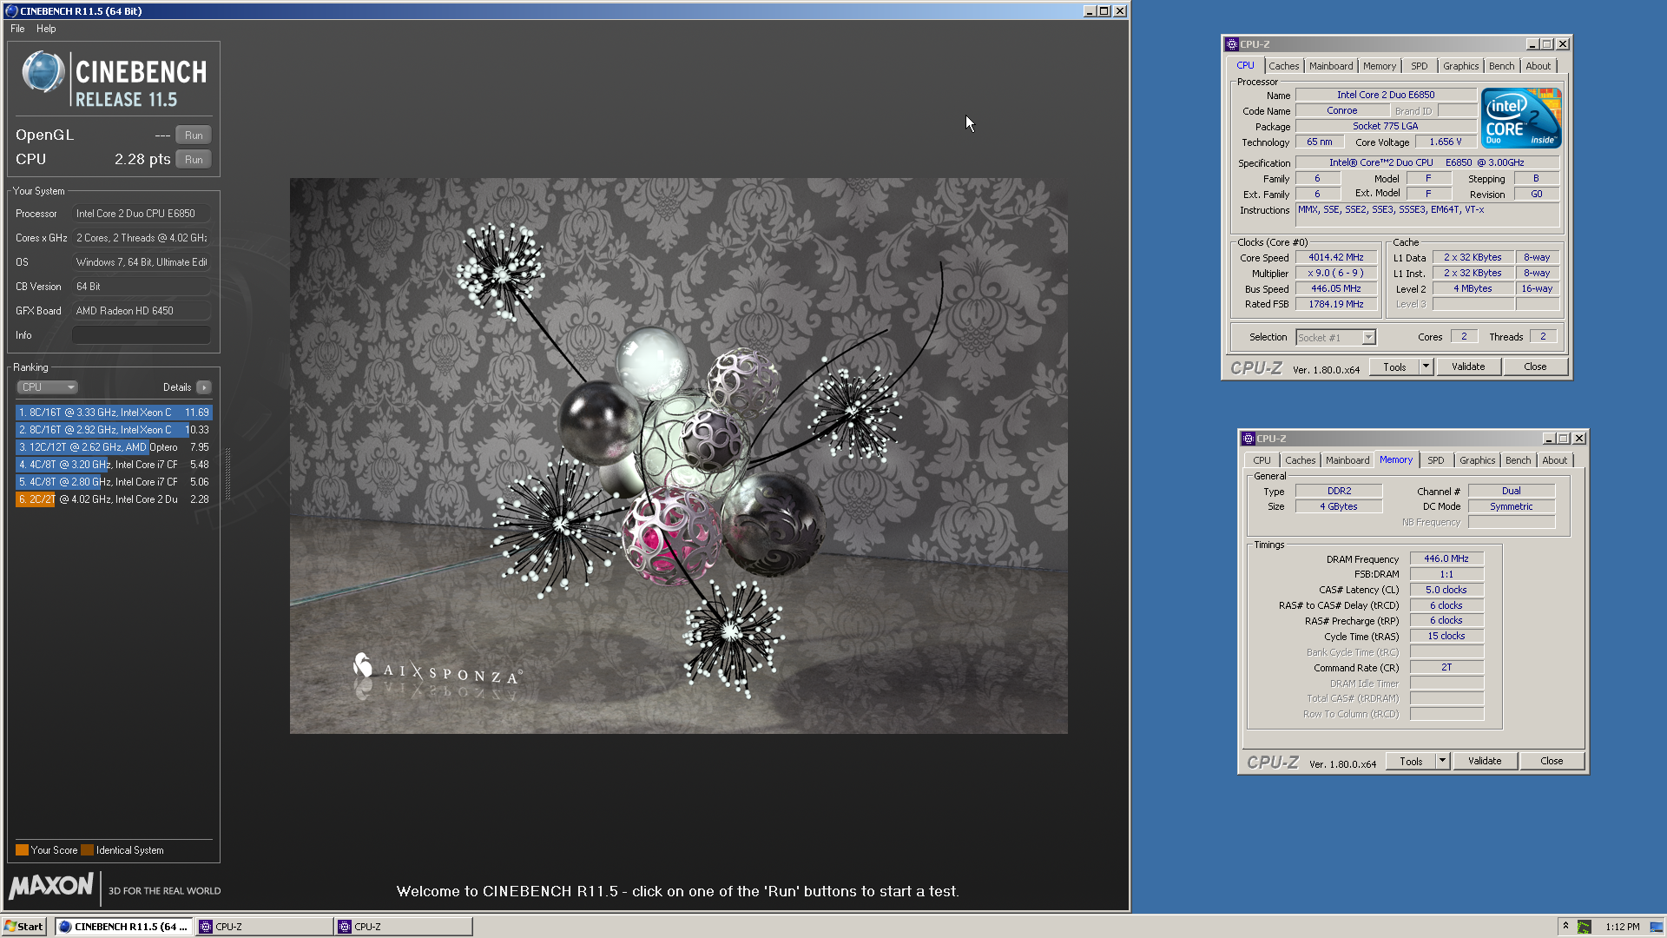Image resolution: width=1667 pixels, height=938 pixels.
Task: Open Caches tab in bottom CPU-Z window
Action: [1300, 460]
